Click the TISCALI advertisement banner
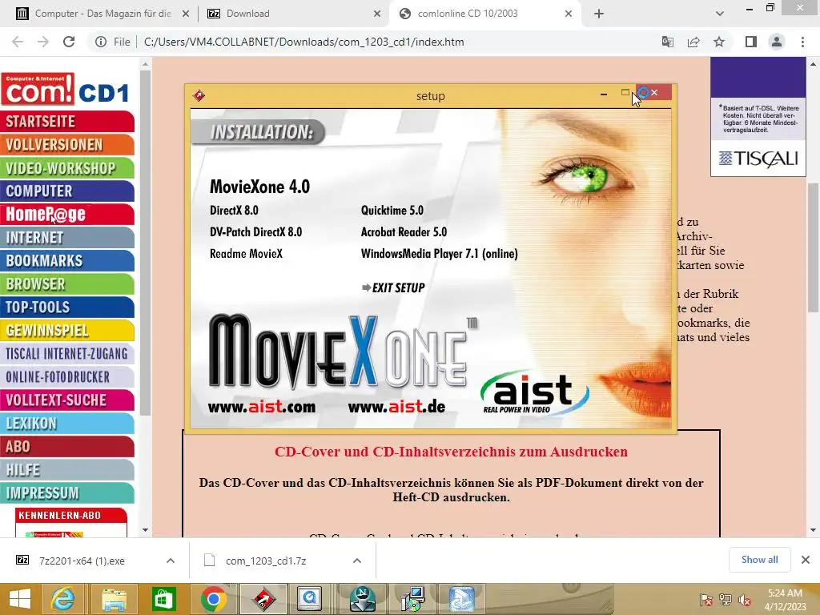Image resolution: width=820 pixels, height=615 pixels. coord(758,117)
